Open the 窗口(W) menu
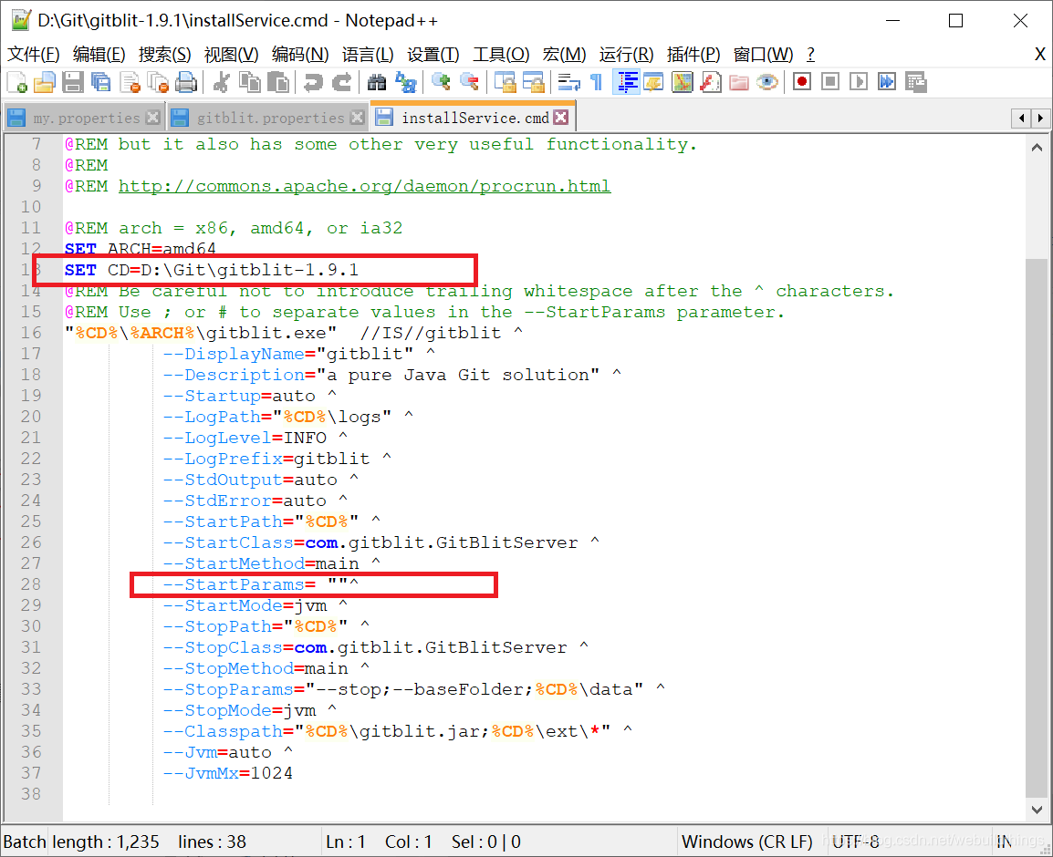Image resolution: width=1053 pixels, height=857 pixels. click(764, 55)
